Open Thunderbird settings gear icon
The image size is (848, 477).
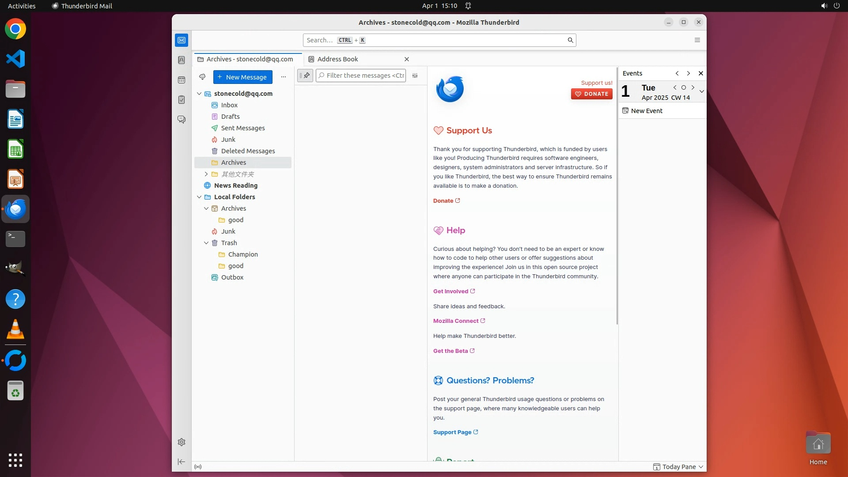pos(182,442)
